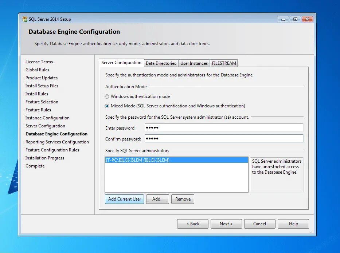Click Server Configuration in the left step list

(x=45, y=126)
